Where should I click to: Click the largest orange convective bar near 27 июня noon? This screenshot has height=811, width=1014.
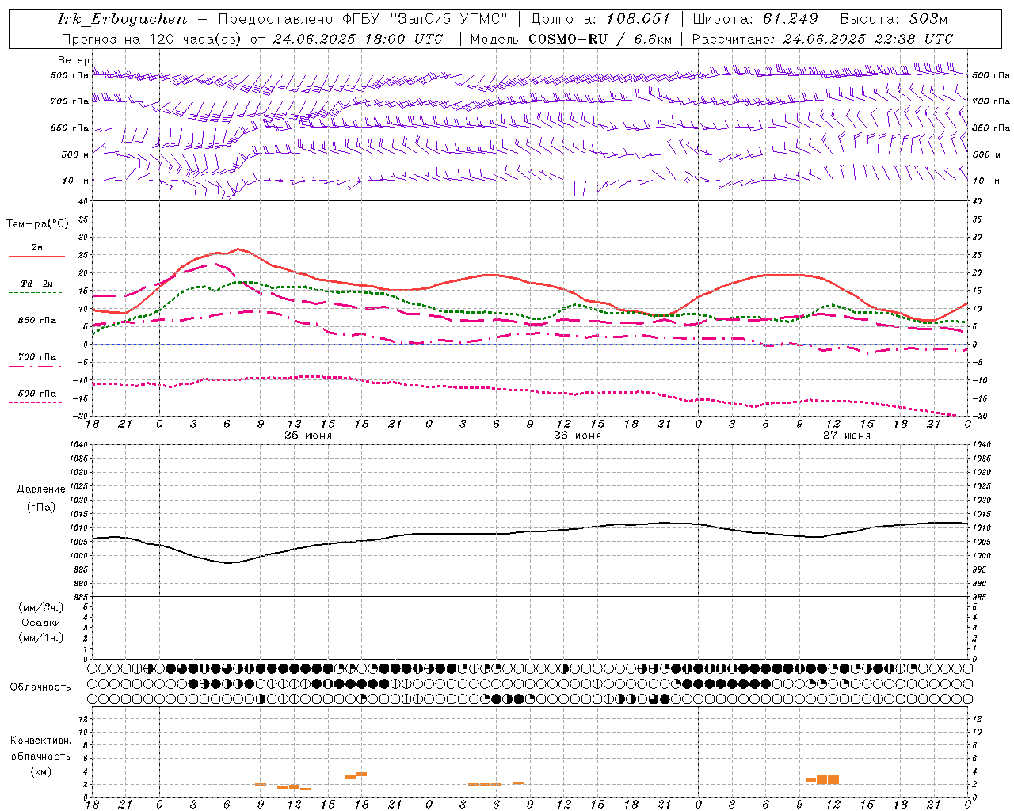tap(828, 779)
